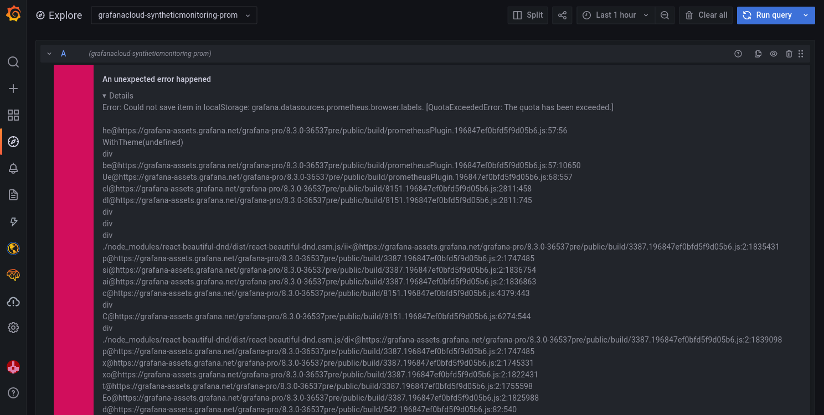Open the Run query interval dropdown arrow
The width and height of the screenshot is (824, 415).
tap(806, 15)
